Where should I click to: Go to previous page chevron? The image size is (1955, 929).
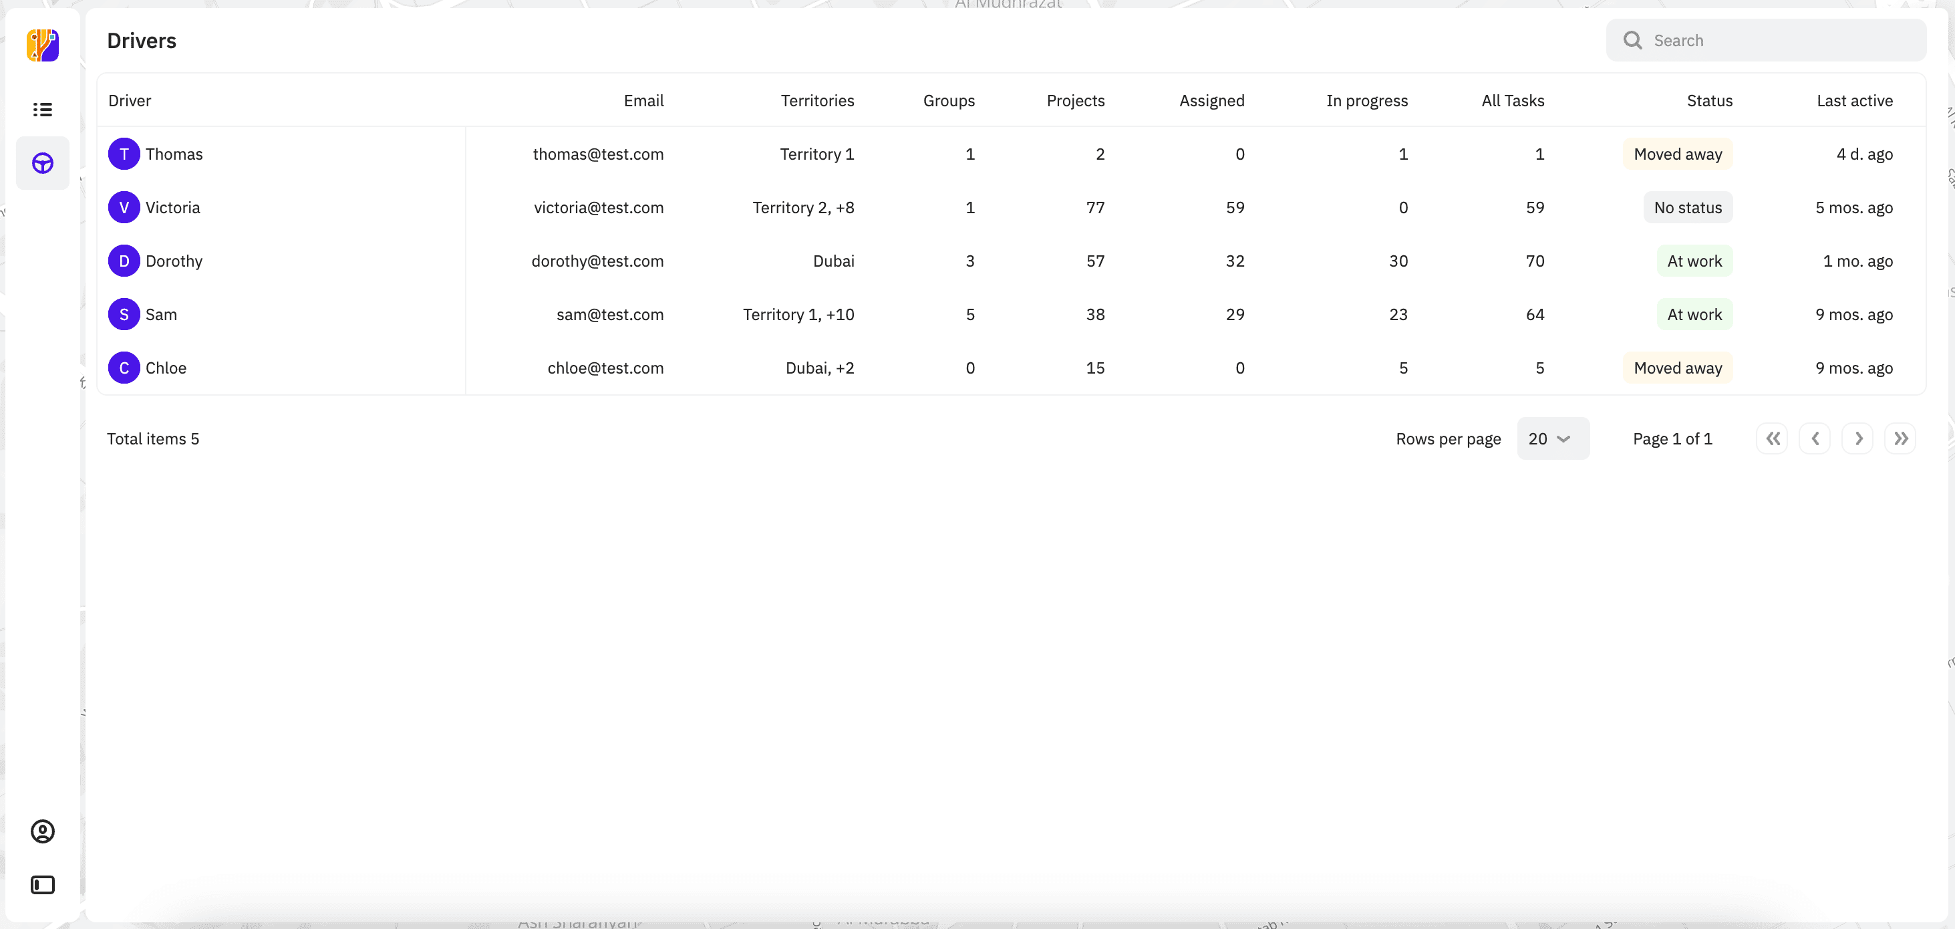(1815, 438)
